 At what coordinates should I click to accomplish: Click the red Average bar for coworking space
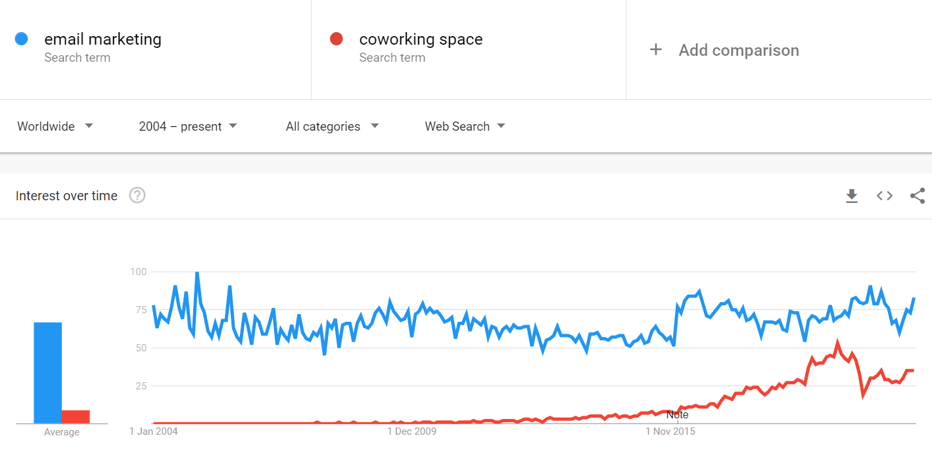pyautogui.click(x=76, y=416)
